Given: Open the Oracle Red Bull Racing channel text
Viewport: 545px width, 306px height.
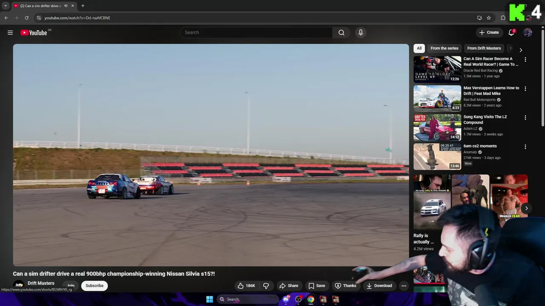Looking at the screenshot, I should pos(480,71).
